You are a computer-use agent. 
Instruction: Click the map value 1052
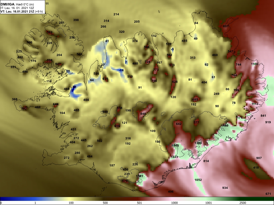click(x=198, y=180)
